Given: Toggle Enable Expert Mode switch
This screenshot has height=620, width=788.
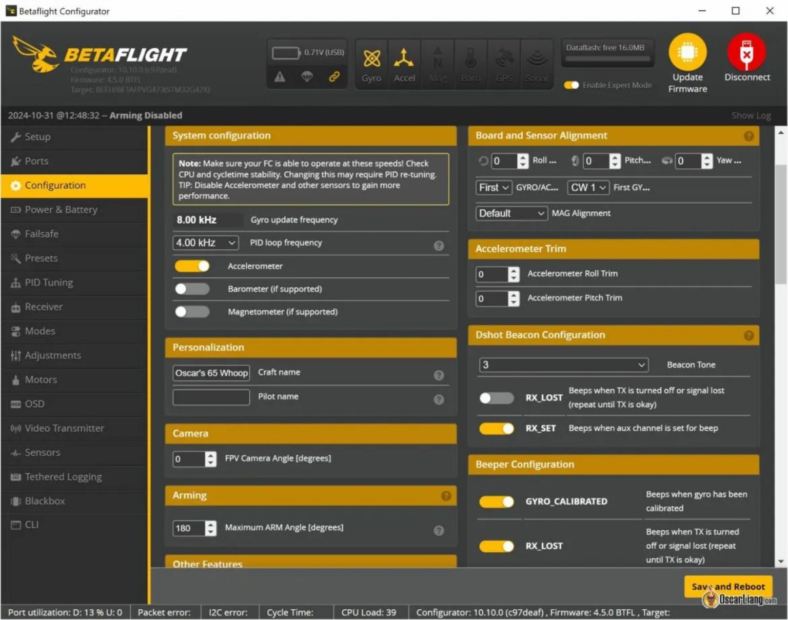Looking at the screenshot, I should (572, 85).
